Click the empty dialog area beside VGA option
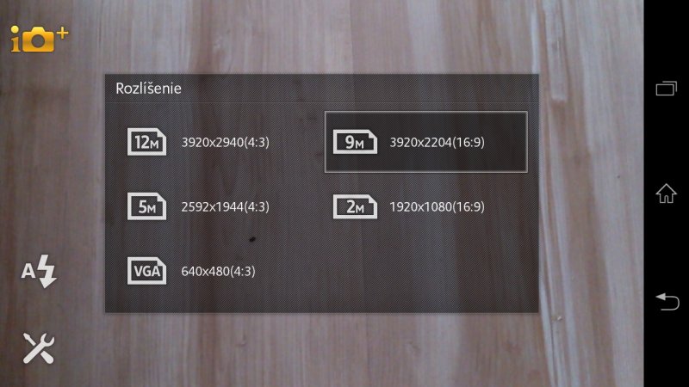 [425, 271]
